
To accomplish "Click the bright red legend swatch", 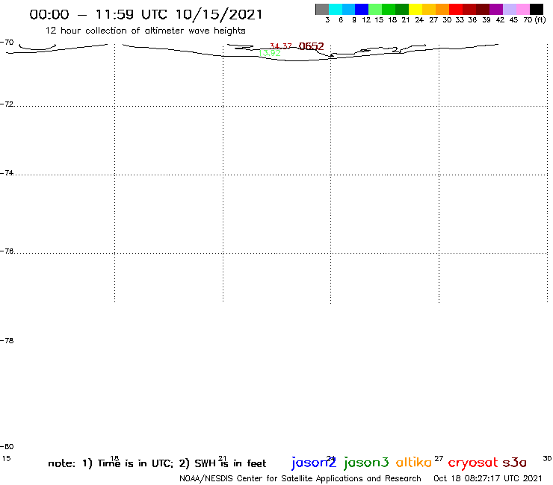I will click(456, 9).
